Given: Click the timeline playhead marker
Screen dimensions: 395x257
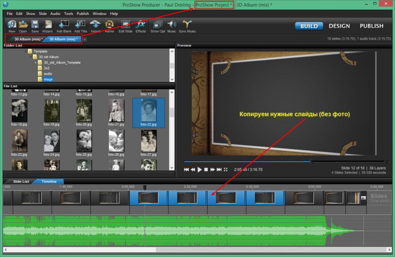Looking at the screenshot, I should (x=145, y=188).
